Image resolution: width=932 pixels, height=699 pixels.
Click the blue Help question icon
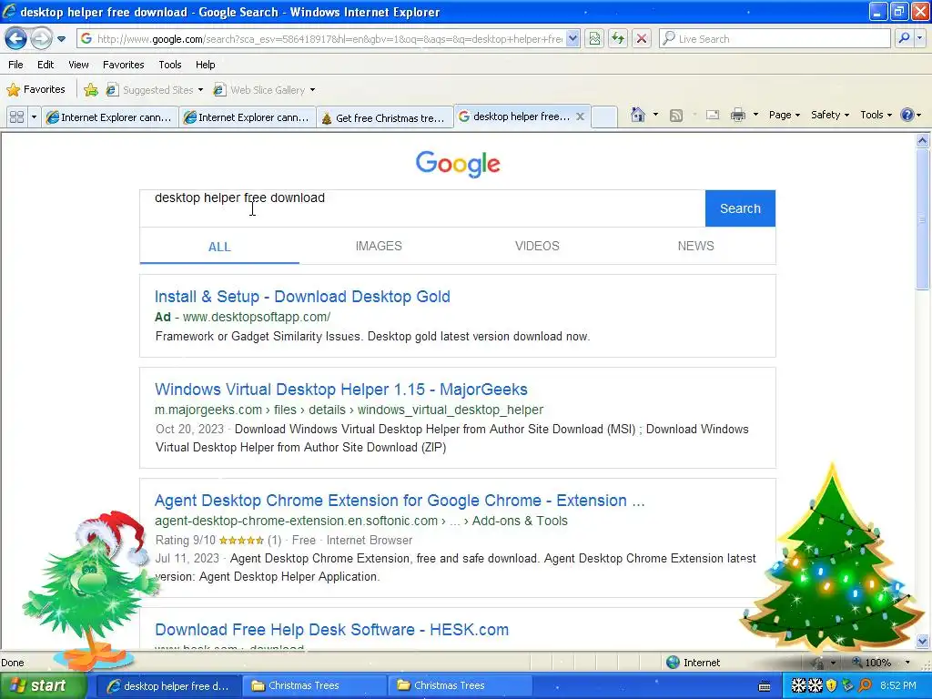pos(907,115)
